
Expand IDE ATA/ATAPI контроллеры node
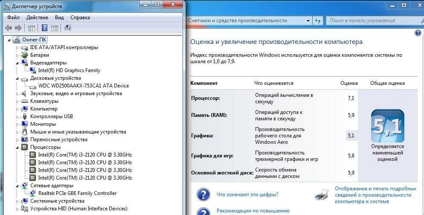pyautogui.click(x=17, y=48)
